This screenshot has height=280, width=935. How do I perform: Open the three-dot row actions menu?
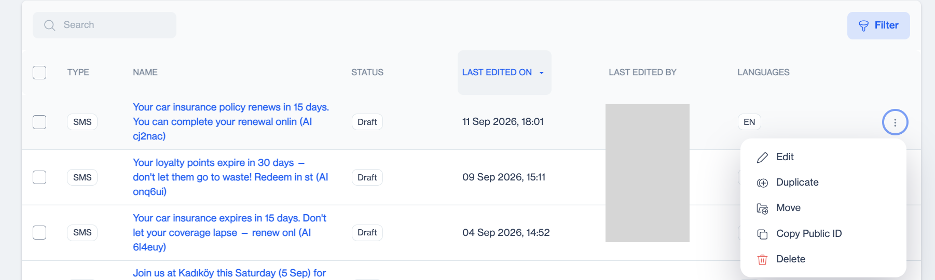pyautogui.click(x=895, y=122)
